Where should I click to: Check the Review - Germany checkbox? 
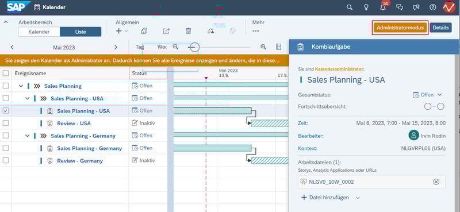6,160
